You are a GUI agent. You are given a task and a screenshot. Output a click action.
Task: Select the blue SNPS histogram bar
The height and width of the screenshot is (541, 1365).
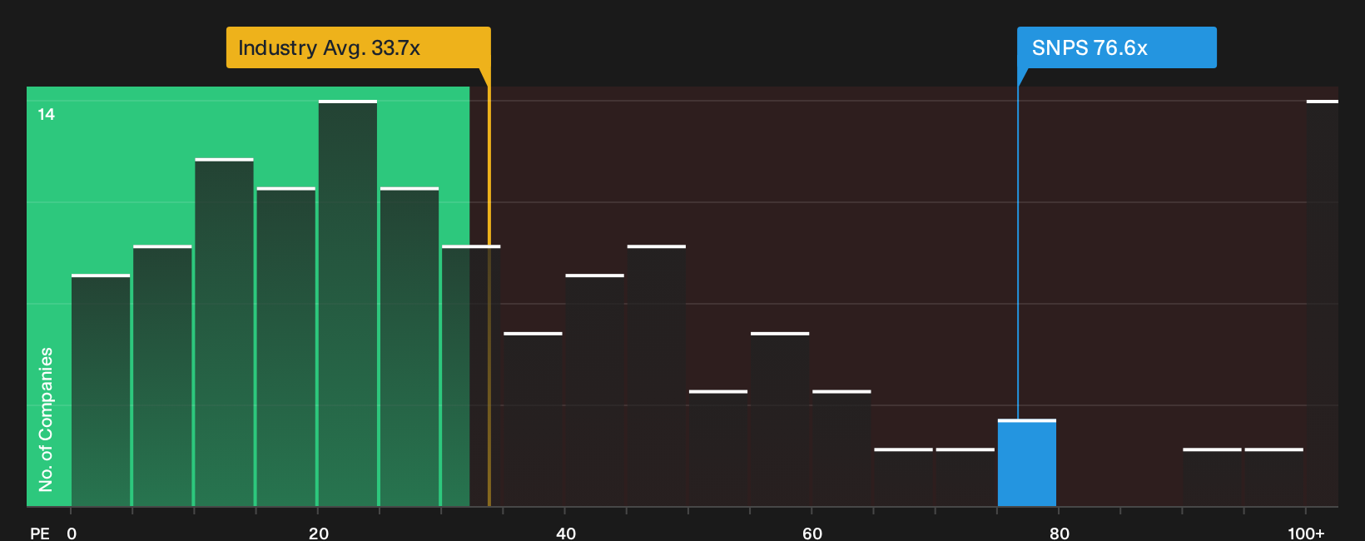pyautogui.click(x=1027, y=463)
